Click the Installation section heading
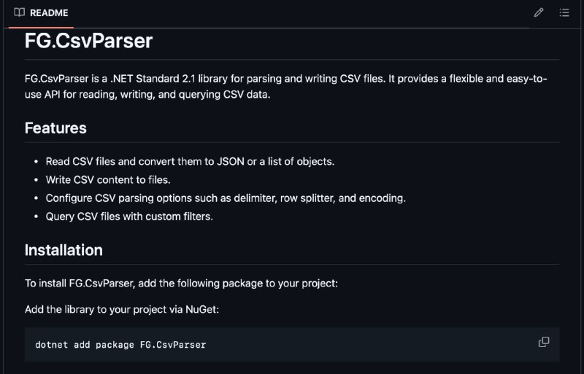 [64, 250]
